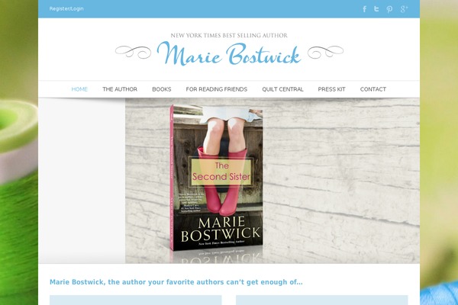Open the Quilt Central menu item
This screenshot has height=305, width=458.
(x=282, y=89)
